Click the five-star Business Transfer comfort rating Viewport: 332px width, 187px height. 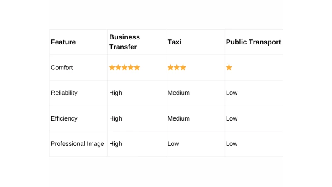124,67
